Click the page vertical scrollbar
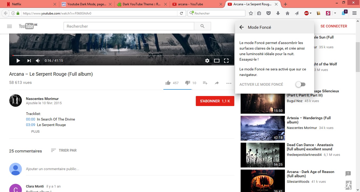Image resolution: width=360 pixels, height=192 pixels. [358, 56]
